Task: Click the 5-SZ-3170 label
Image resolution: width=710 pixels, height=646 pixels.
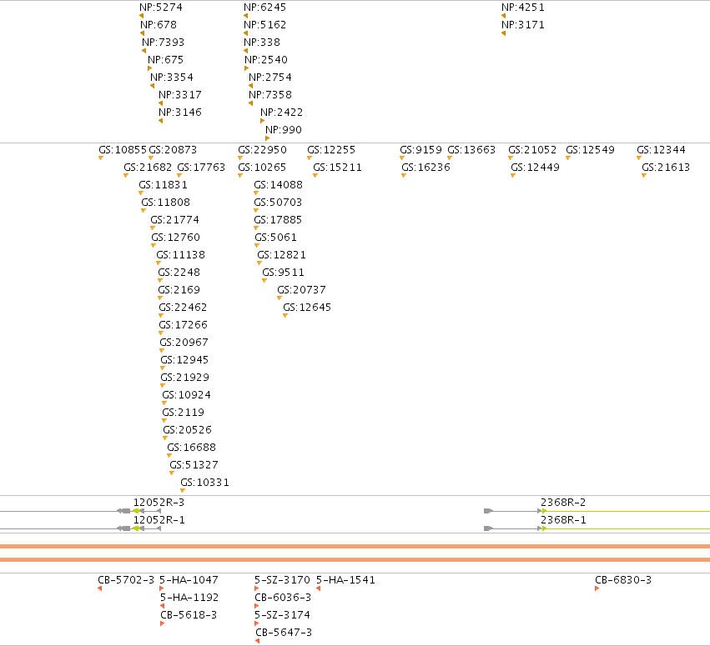Action: pos(282,580)
